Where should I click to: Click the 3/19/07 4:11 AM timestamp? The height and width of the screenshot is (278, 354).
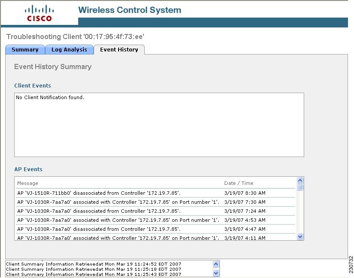click(245, 238)
